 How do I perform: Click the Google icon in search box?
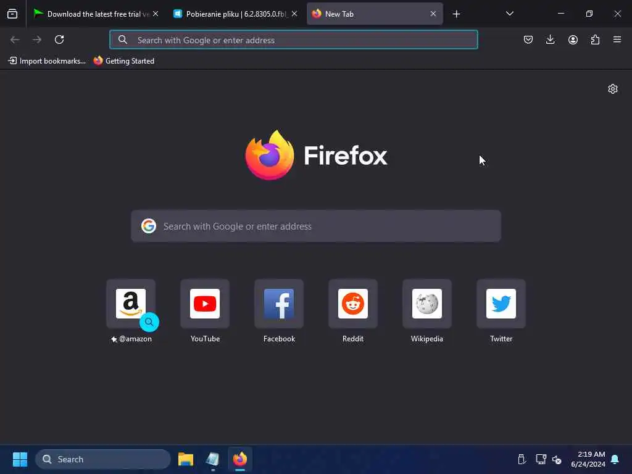(149, 226)
